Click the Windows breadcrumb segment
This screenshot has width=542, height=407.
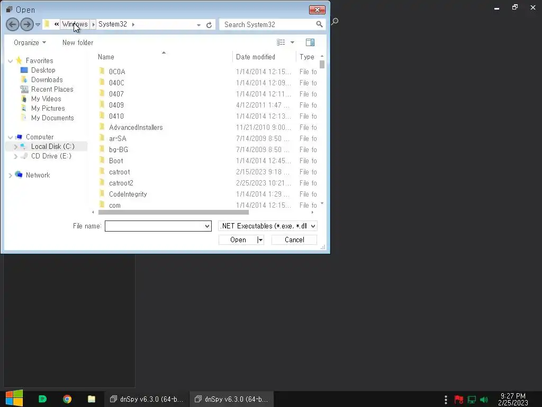pos(75,24)
